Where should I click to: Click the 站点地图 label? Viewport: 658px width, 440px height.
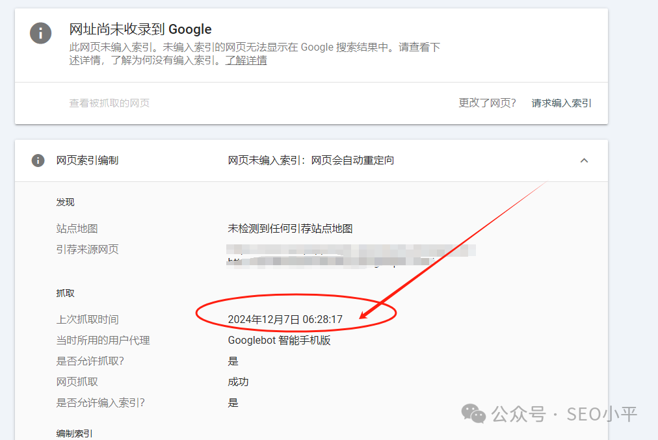coord(77,229)
